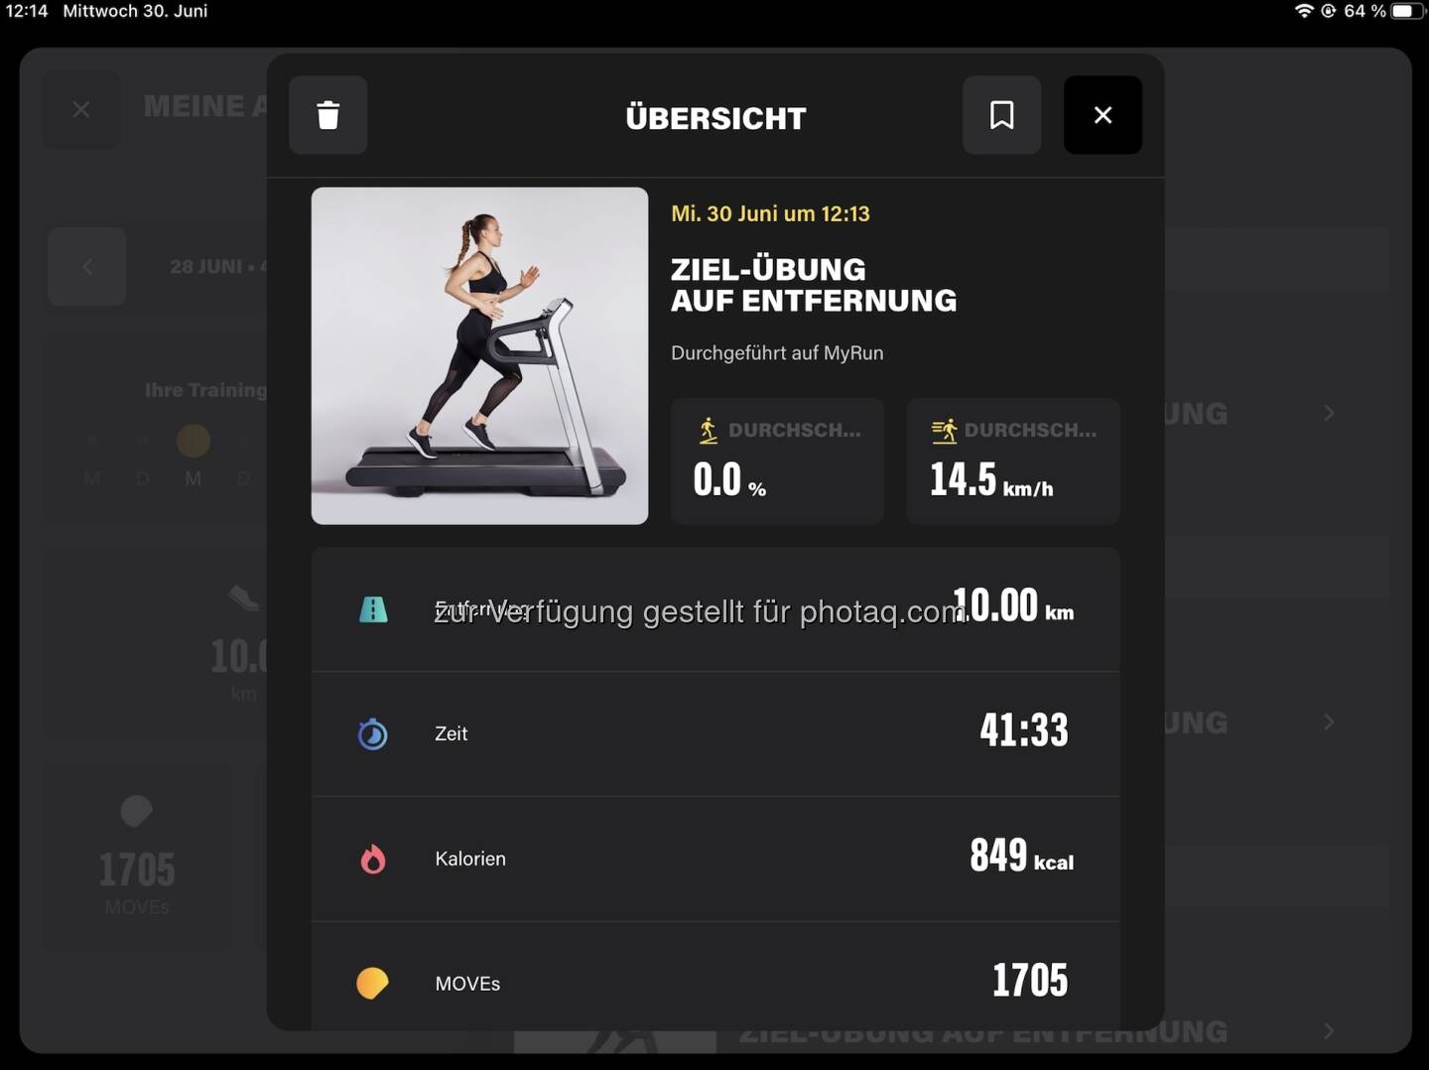Go to previous week with back chevron
Image resolution: width=1429 pixels, height=1070 pixels.
[x=87, y=266]
